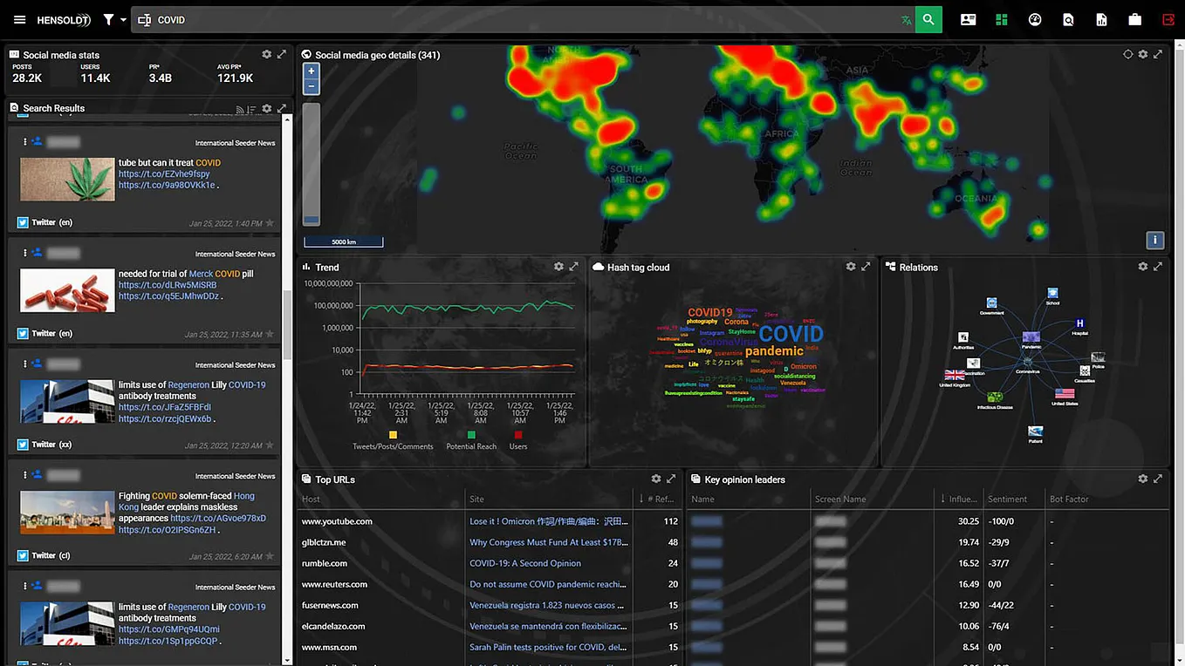This screenshot has width=1185, height=666.
Task: Select the gauge dashboard icon in the toolbar
Action: point(1035,19)
